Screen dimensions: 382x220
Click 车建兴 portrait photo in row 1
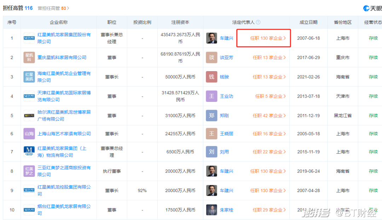[212, 38]
